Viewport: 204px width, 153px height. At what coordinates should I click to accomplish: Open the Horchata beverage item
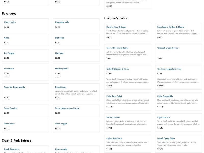point(76,55)
